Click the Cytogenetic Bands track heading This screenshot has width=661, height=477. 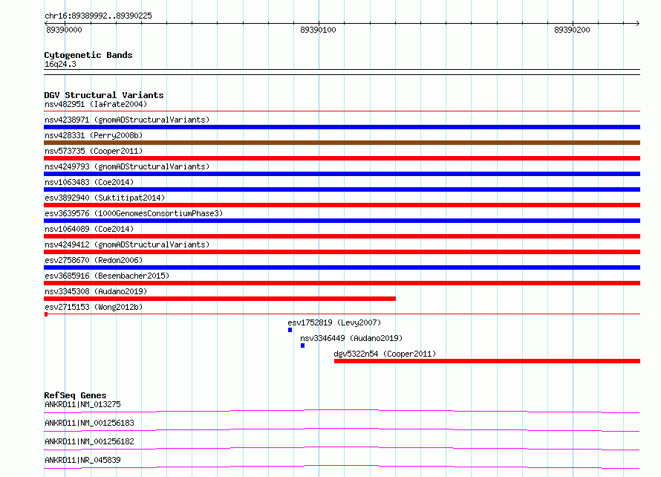click(x=88, y=55)
